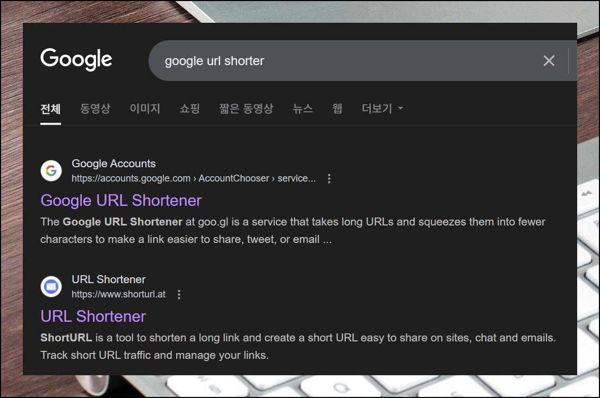
Task: Switch to the 웹 tab
Action: click(337, 108)
